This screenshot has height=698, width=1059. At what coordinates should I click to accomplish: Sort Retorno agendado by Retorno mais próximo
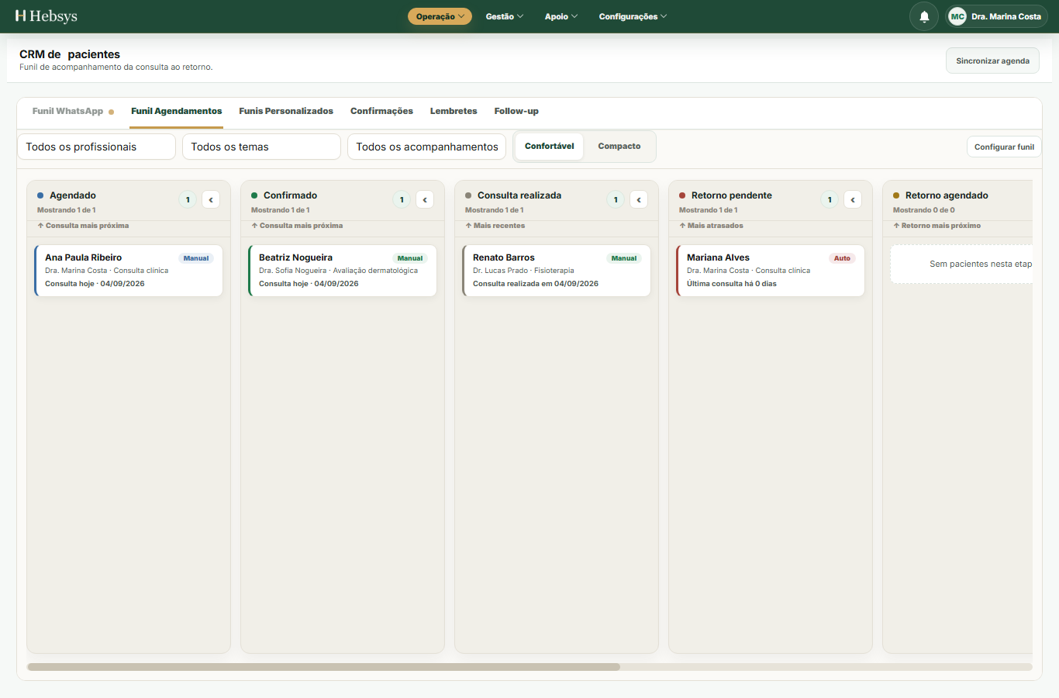937,226
